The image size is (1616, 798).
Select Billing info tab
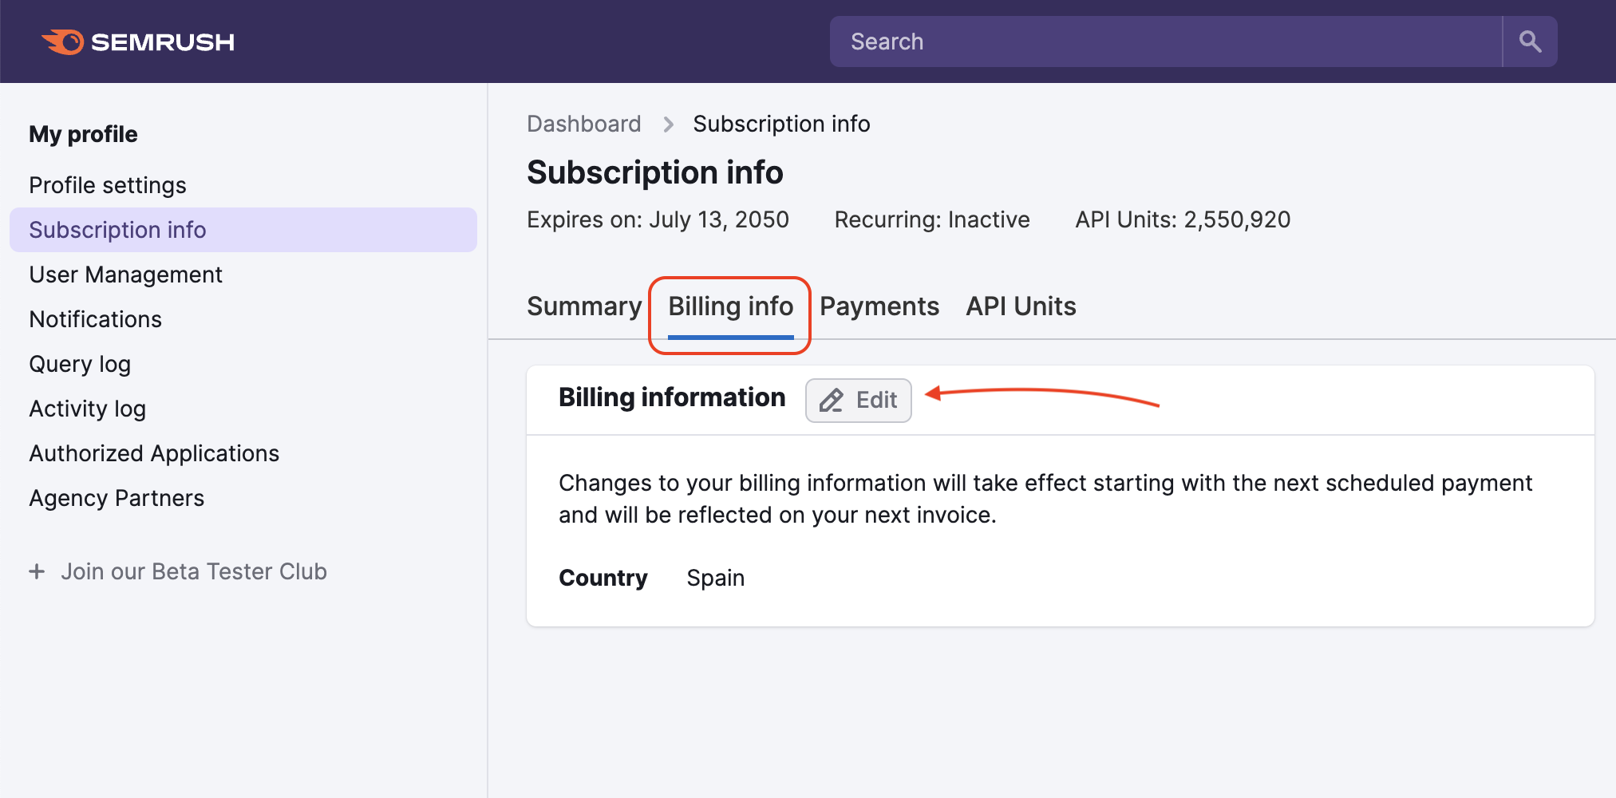[730, 306]
